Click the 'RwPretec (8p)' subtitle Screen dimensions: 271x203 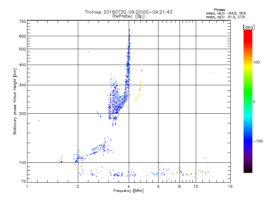tap(128, 16)
